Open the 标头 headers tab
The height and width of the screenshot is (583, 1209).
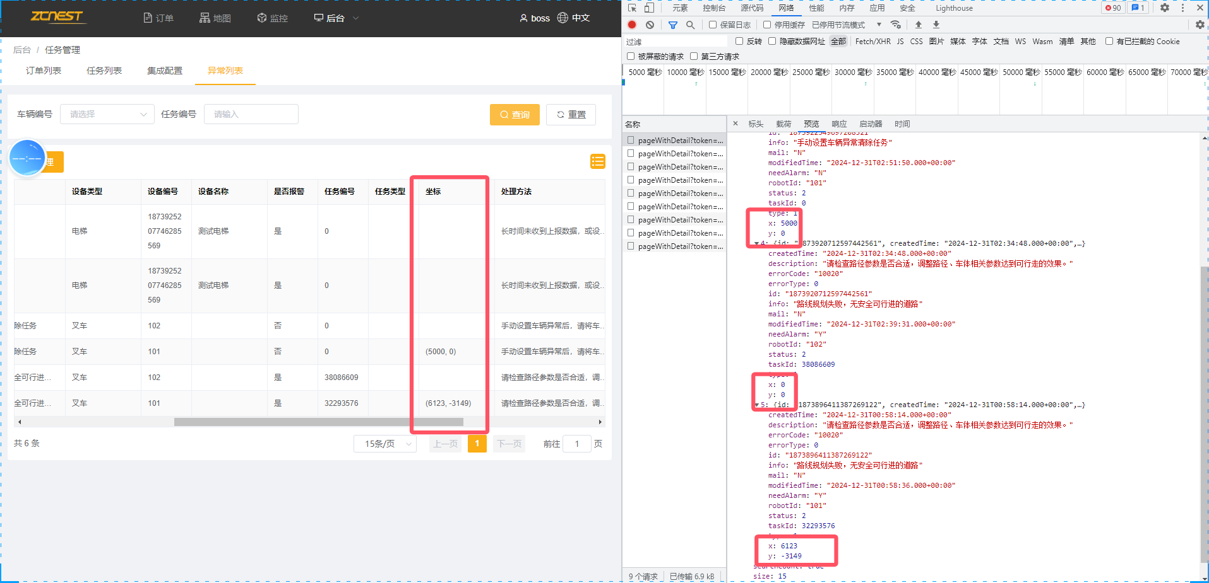coord(756,124)
